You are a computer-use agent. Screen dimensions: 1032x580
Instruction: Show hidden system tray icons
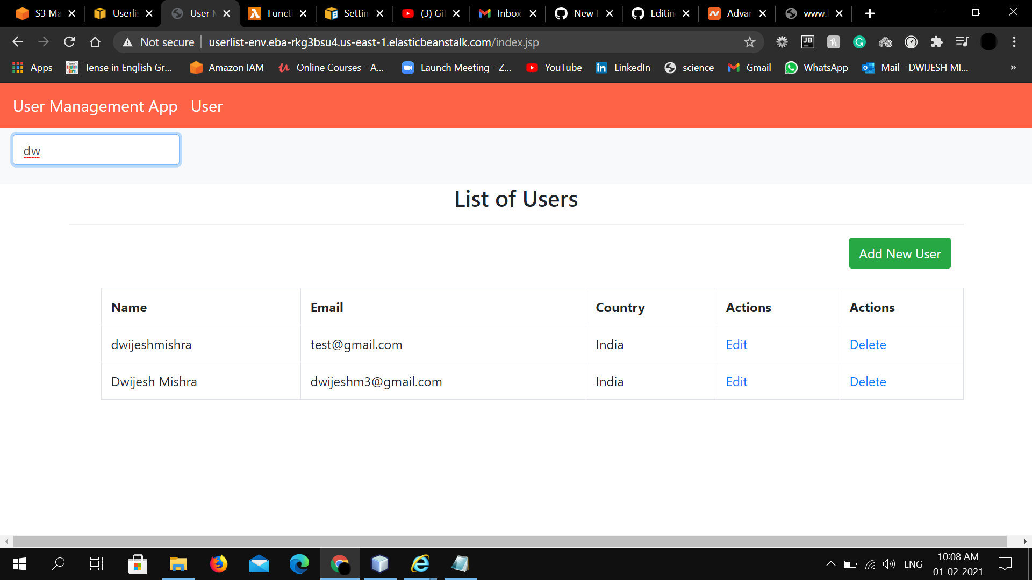click(x=830, y=564)
